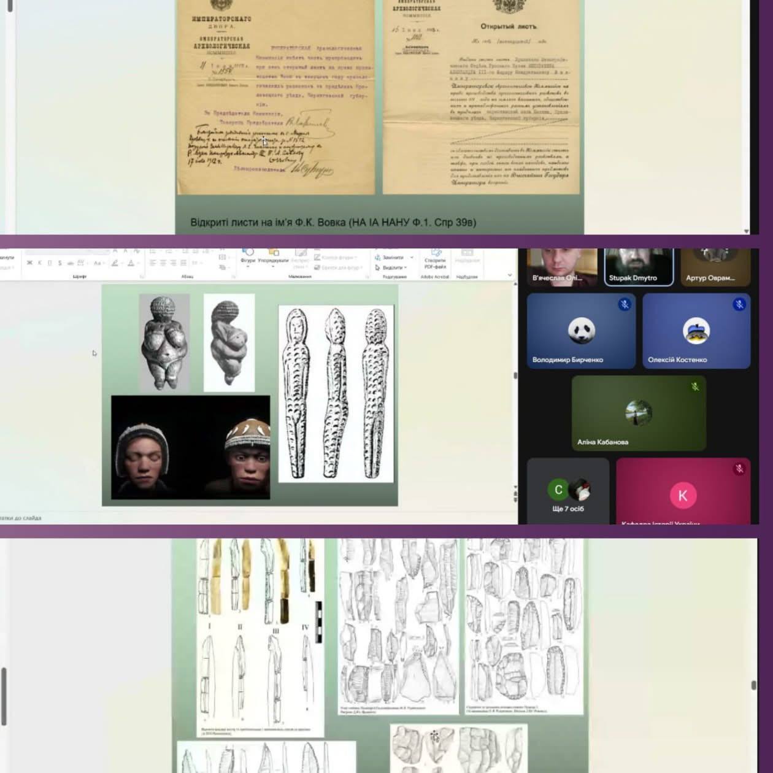Click the Bold (Ж) formatting icon
Screen dimensions: 773x773
(x=29, y=263)
